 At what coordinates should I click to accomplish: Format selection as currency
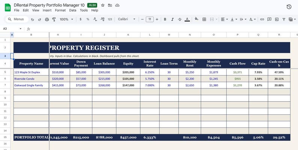tap(81, 19)
